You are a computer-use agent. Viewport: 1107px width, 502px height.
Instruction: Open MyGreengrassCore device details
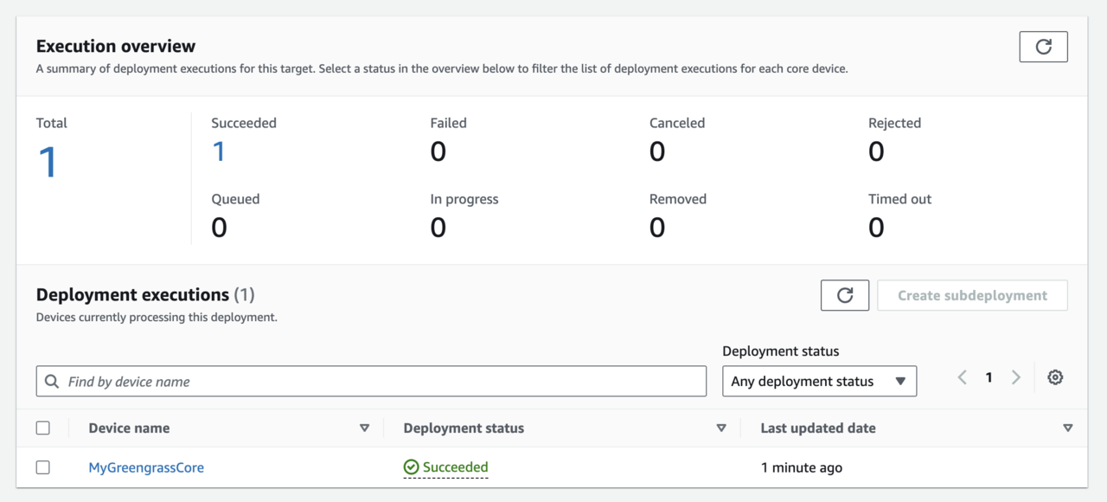[145, 467]
